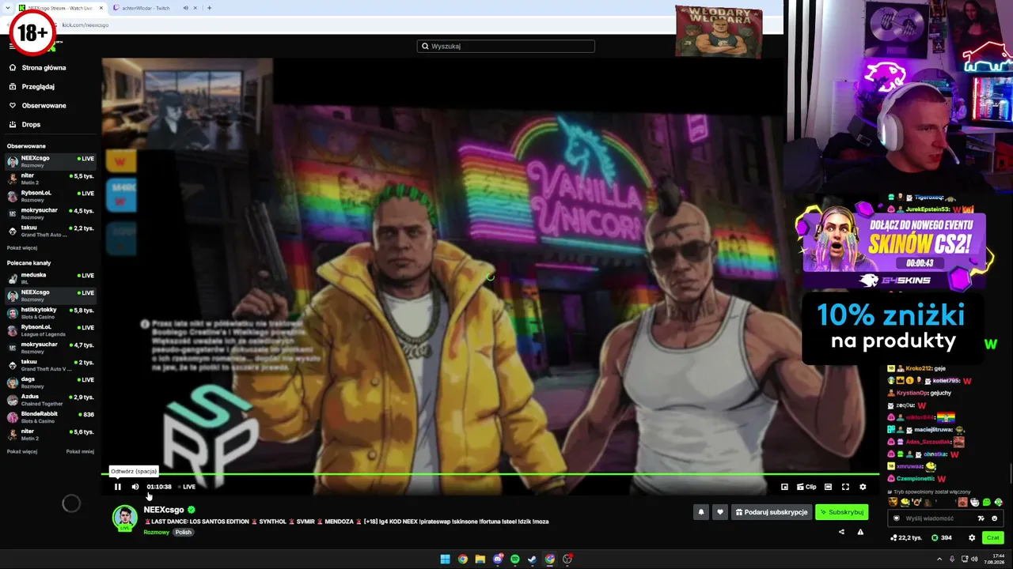
Task: Open RybsonLoL in the Obserwowane list
Action: [51, 197]
